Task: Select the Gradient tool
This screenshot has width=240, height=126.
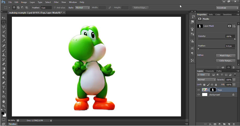Action: tap(4, 69)
